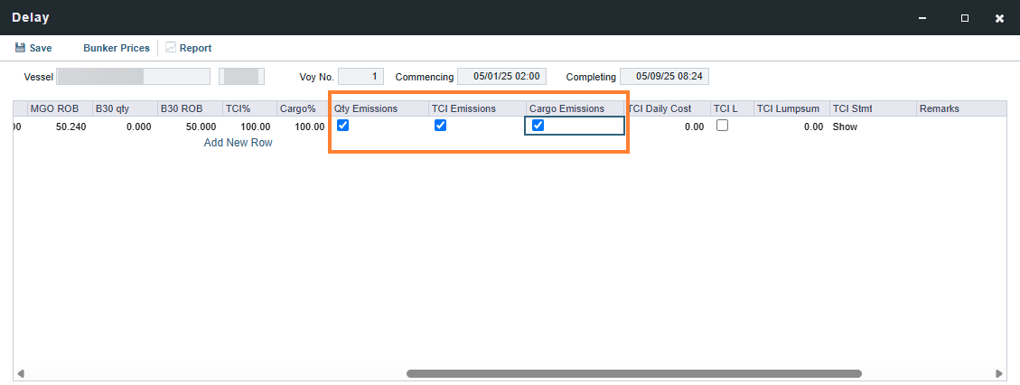Image resolution: width=1020 pixels, height=385 pixels.
Task: Click the left scroll arrow icon
Action: (x=20, y=374)
